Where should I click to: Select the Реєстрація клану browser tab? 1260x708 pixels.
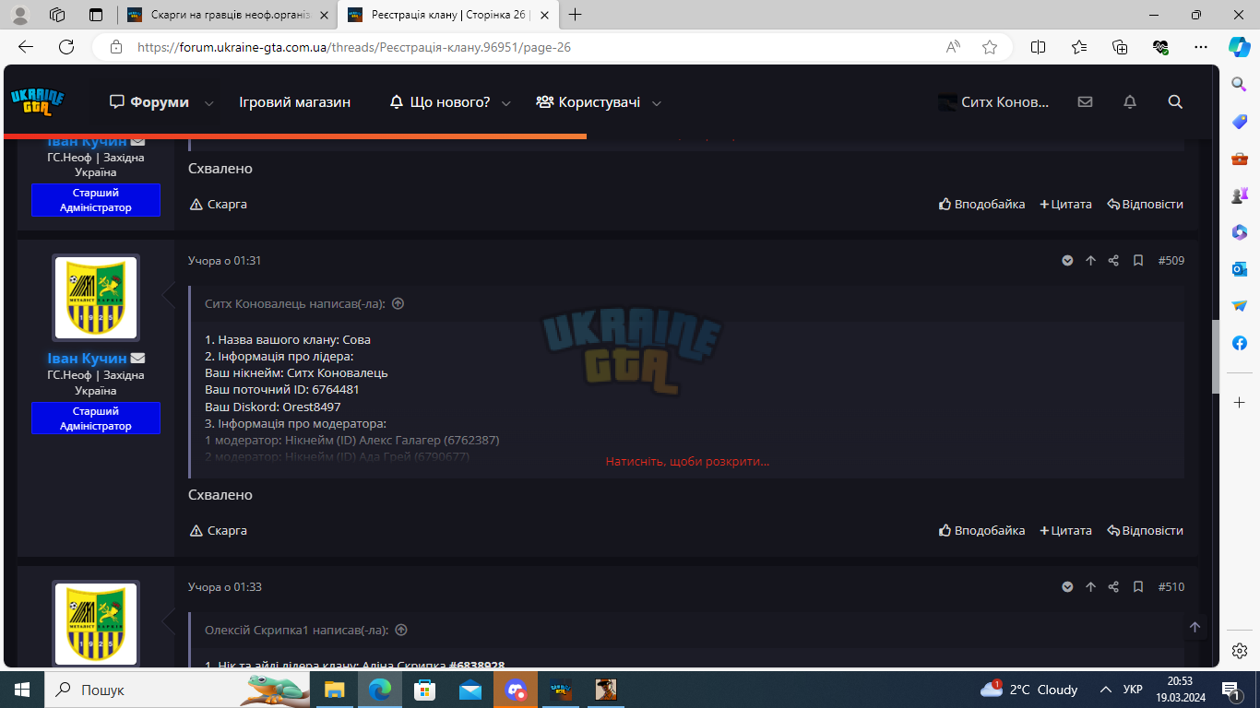coord(448,15)
